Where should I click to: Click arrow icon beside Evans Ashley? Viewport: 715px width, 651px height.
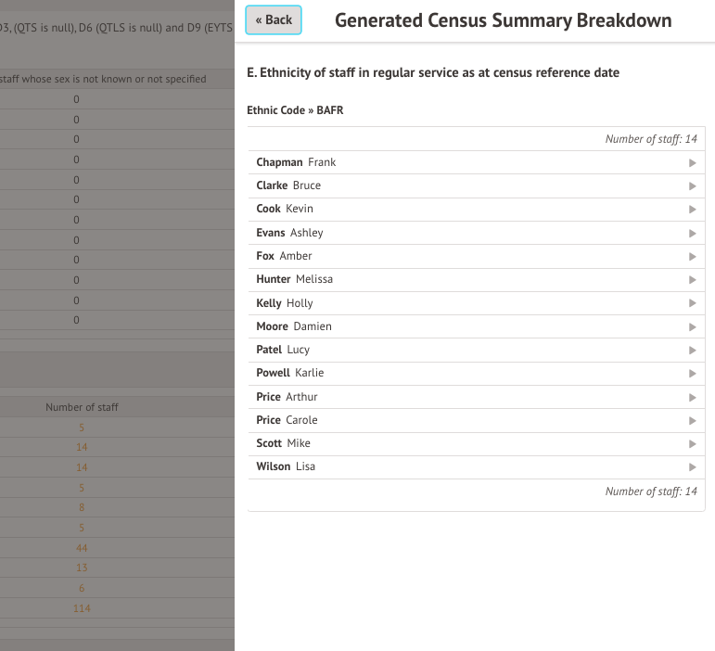pos(692,233)
